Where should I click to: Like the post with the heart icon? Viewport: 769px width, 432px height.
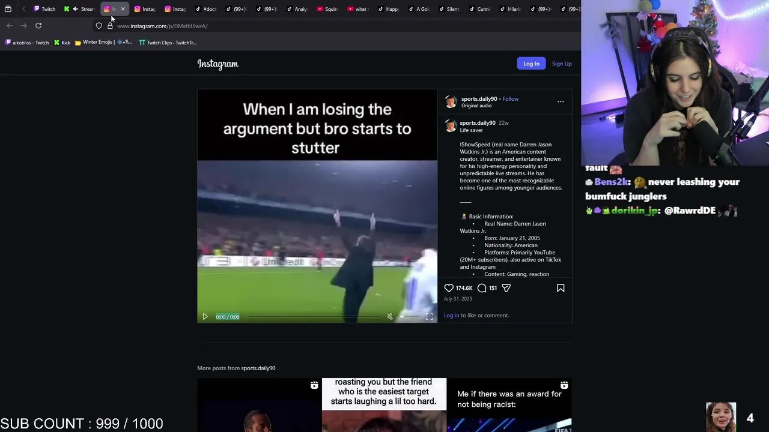click(x=449, y=288)
